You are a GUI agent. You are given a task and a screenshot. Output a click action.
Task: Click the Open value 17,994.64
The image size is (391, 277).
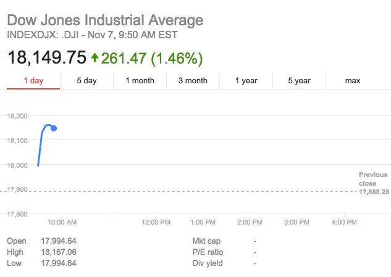click(59, 241)
